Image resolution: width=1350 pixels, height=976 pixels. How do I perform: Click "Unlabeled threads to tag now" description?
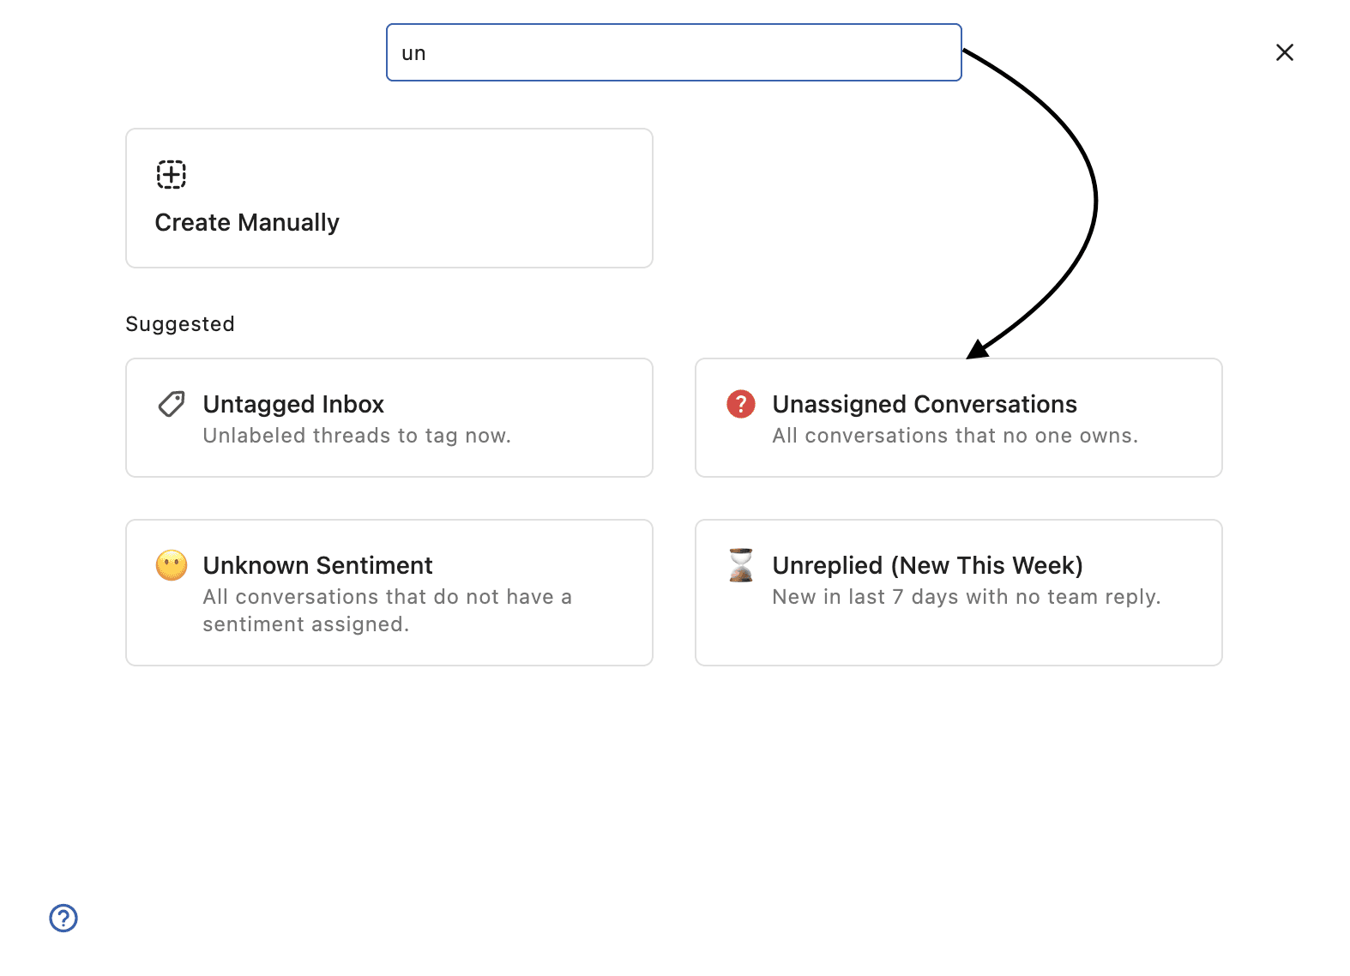coord(357,436)
